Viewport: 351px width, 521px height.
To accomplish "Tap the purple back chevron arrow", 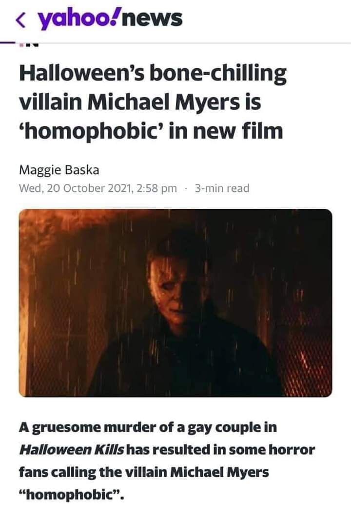I will tap(21, 20).
